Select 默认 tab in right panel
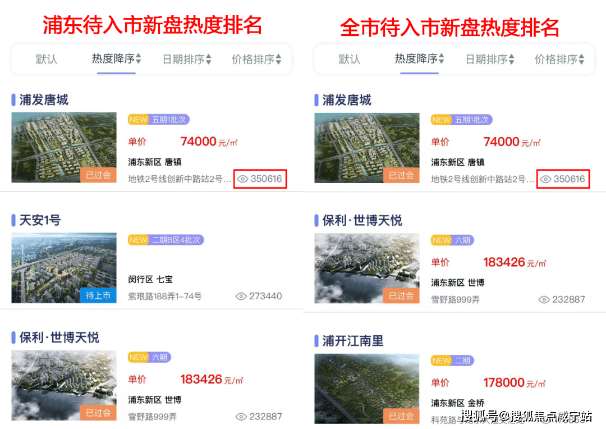The height and width of the screenshot is (429, 606). (x=350, y=59)
